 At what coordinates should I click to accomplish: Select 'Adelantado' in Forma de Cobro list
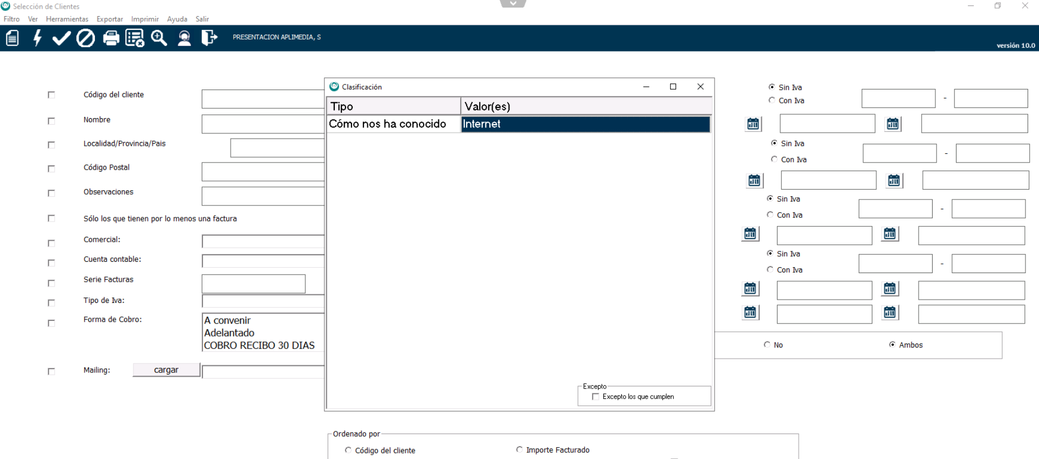pyautogui.click(x=230, y=333)
